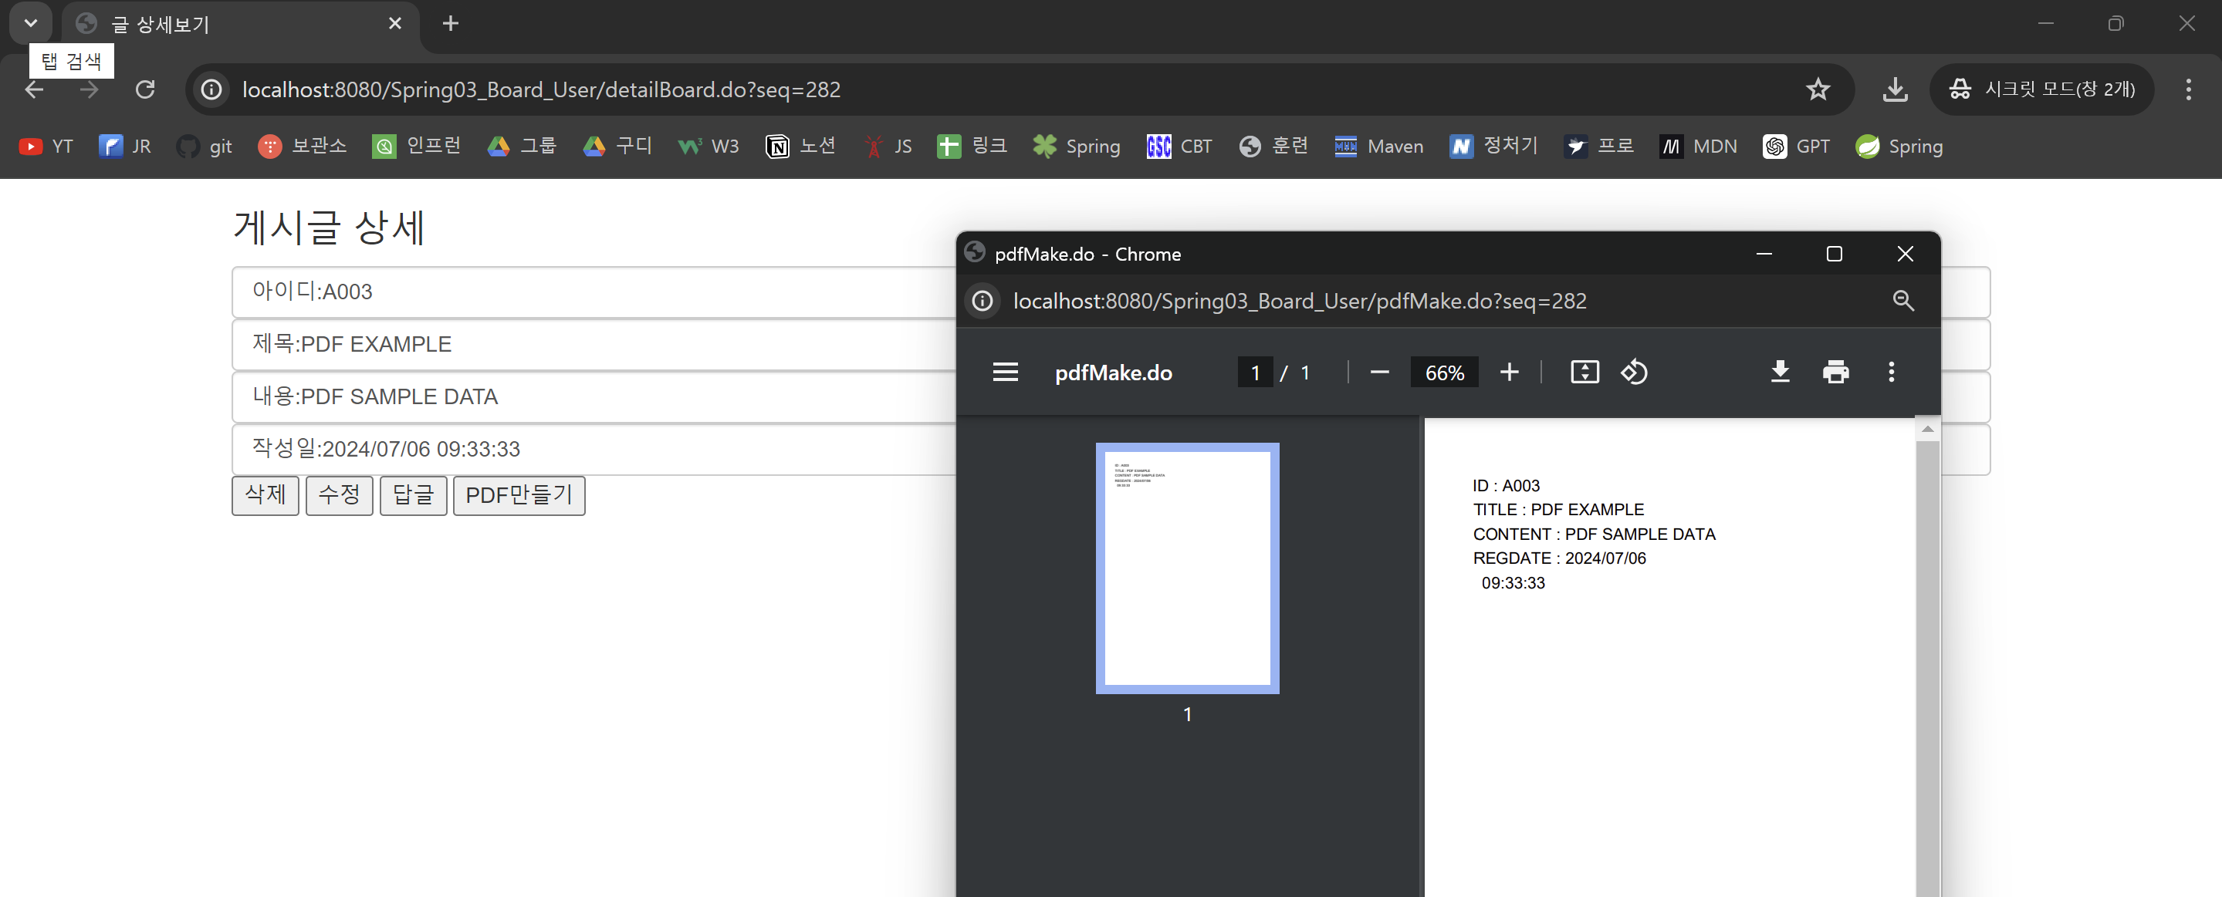Click the main window address bar URL
2222x897 pixels.
tap(541, 89)
